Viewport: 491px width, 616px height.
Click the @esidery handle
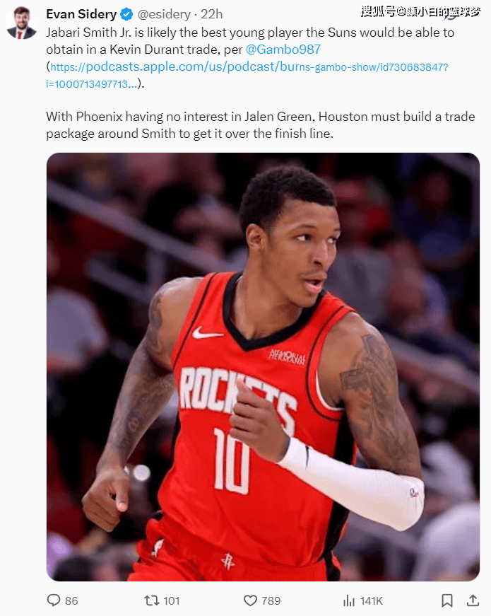click(164, 15)
